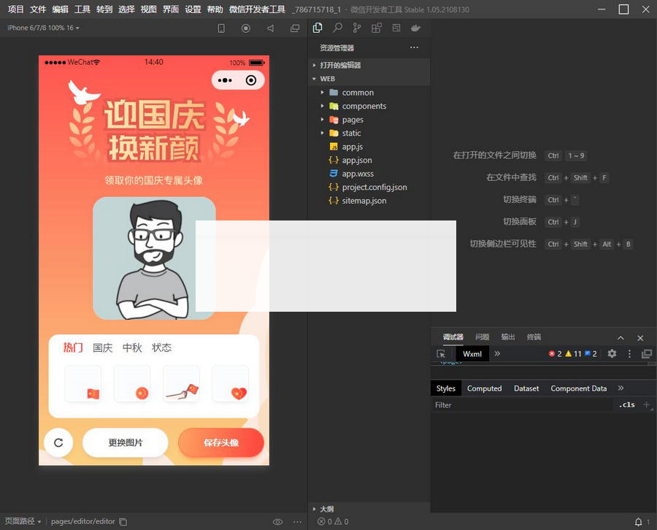657x530 pixels.
Task: Click the cloud upload icon in toolbar
Action: 415,28
